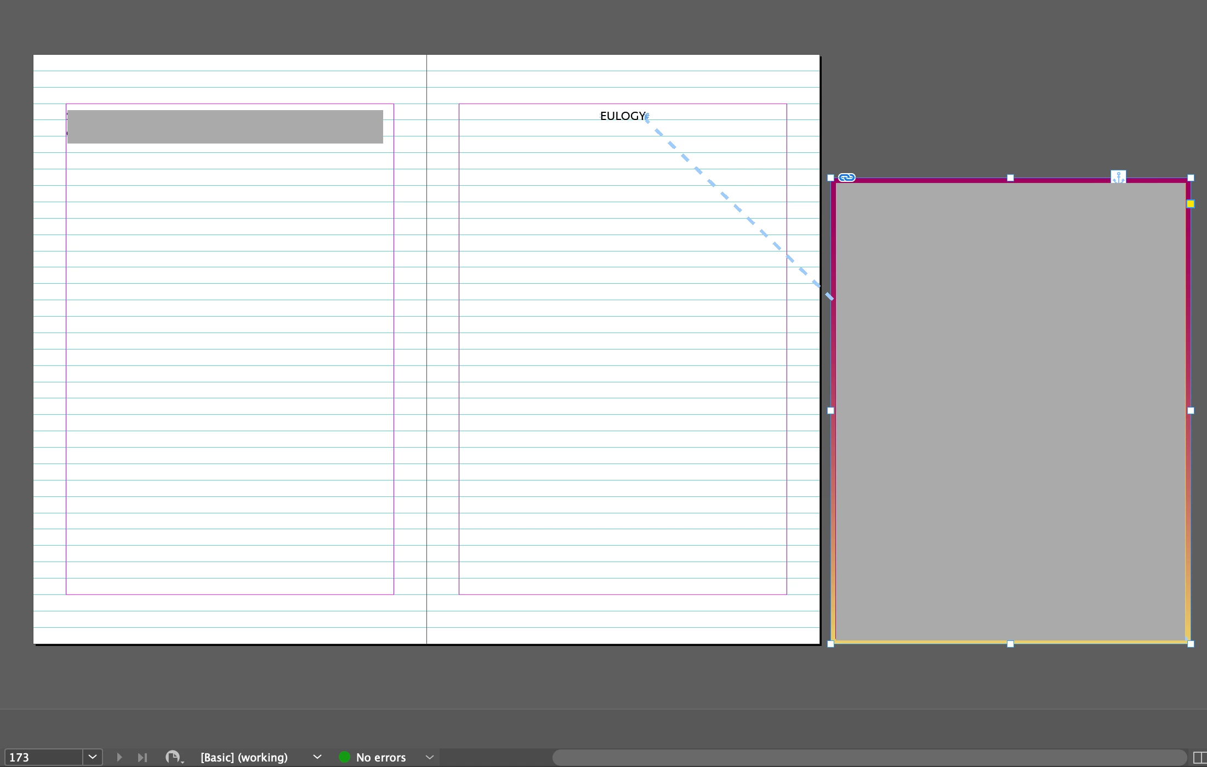Click the EULOGY heading text
The width and height of the screenshot is (1207, 767).
point(623,116)
